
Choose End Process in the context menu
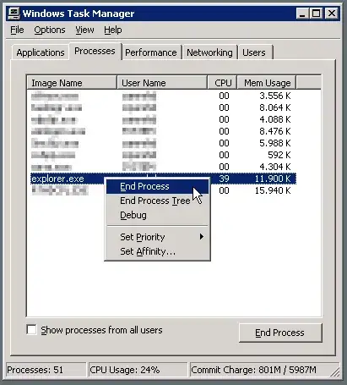tap(157, 186)
